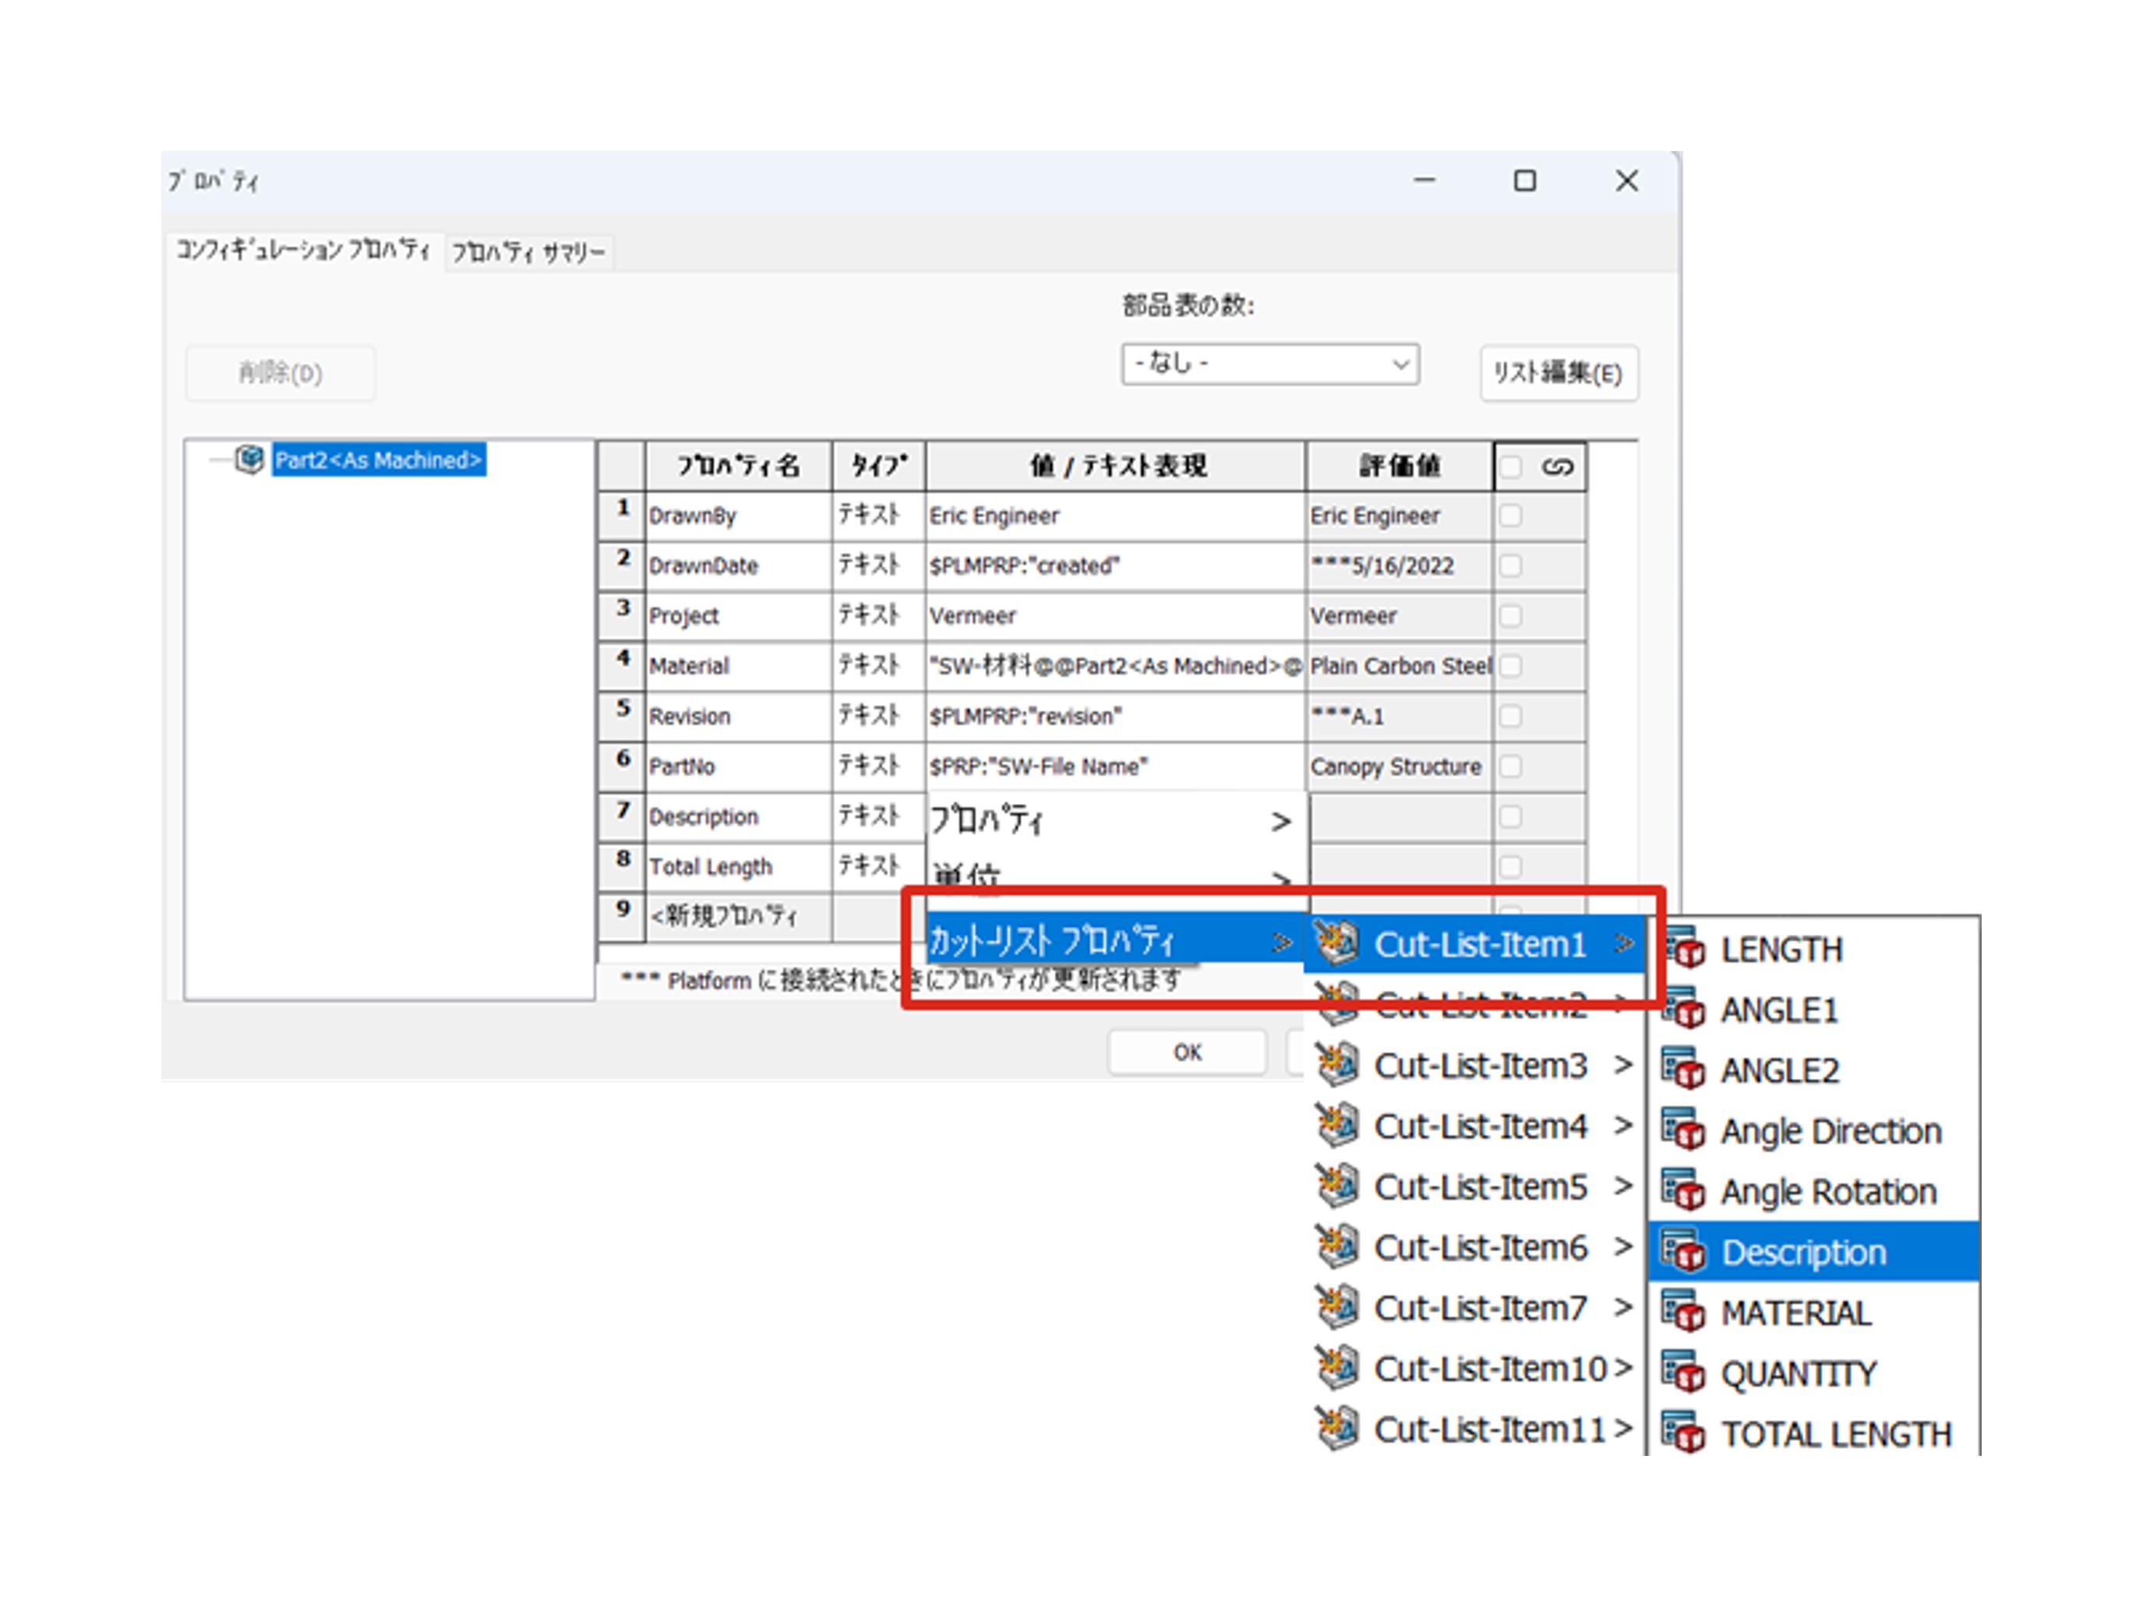
Task: Enable the Material row link checkbox
Action: tap(1509, 667)
